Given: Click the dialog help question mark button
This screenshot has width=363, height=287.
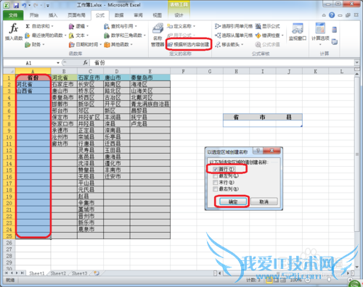Looking at the screenshot, I should 258,151.
